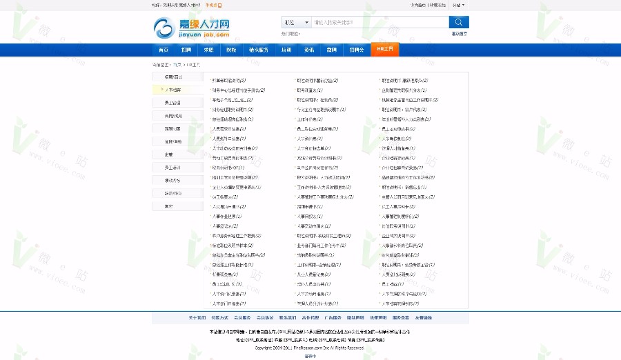Open the 猎头服务 navigation tab

259,50
